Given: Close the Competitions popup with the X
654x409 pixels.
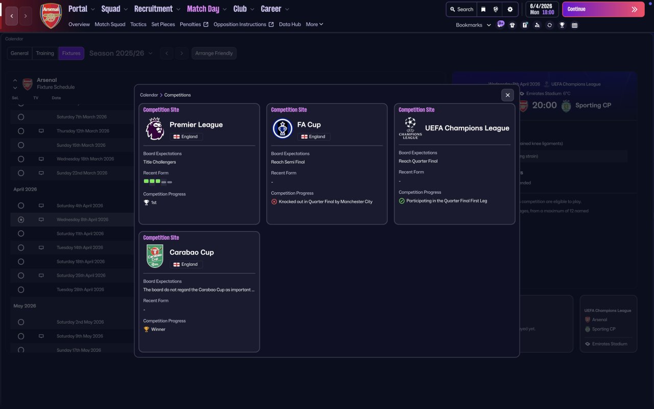Looking at the screenshot, I should [507, 95].
